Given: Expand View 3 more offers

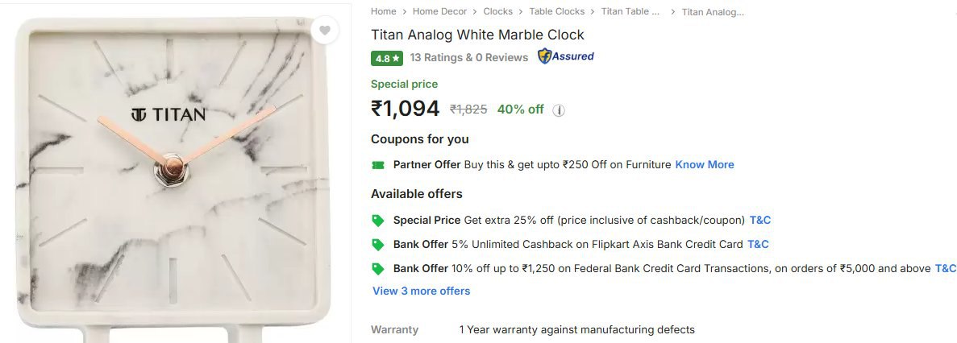Looking at the screenshot, I should pyautogui.click(x=421, y=291).
